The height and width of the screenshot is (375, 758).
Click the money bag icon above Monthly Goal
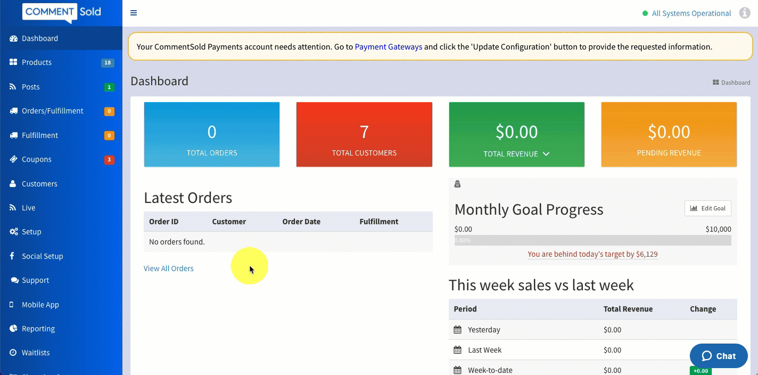click(x=457, y=184)
